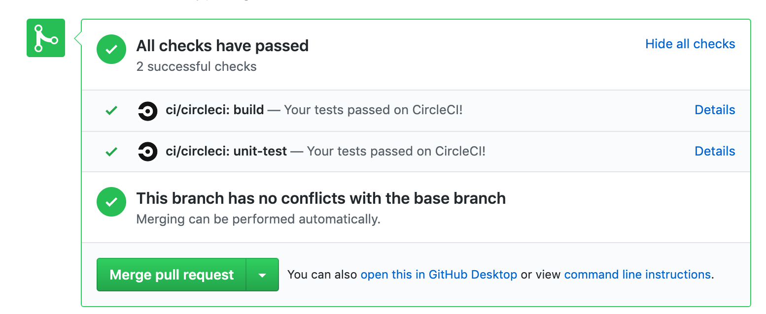Click the ci/circleci: unit-test check name
The image size is (766, 314).
pyautogui.click(x=226, y=151)
